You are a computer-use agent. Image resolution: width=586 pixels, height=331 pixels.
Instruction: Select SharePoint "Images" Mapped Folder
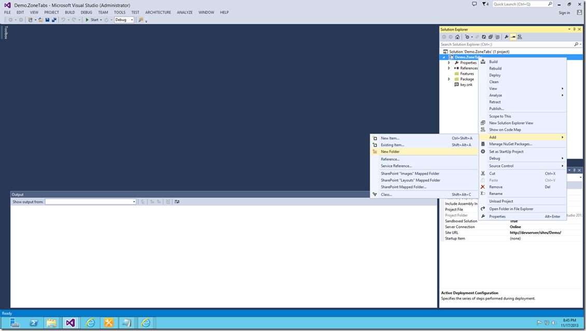click(425, 173)
